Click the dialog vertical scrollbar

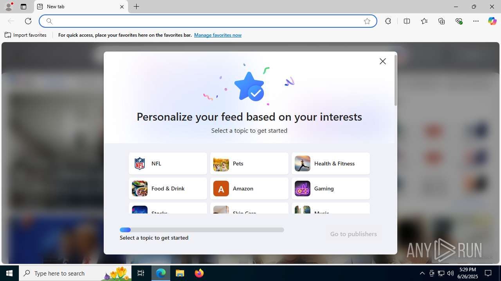[396, 80]
